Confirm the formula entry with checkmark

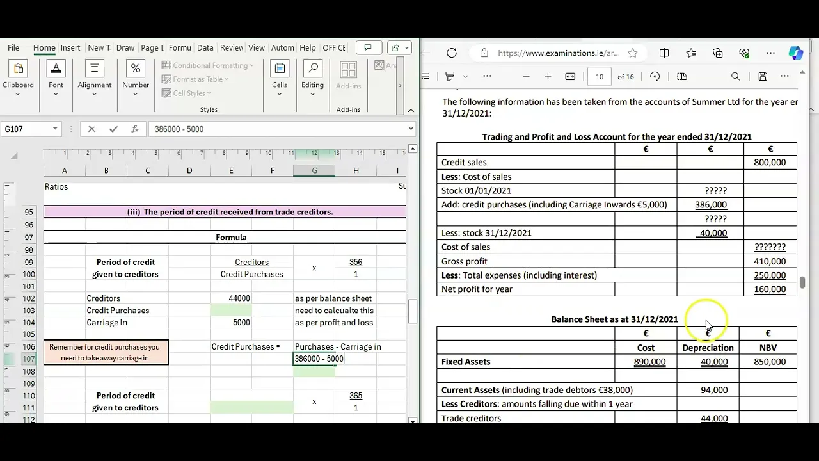113,129
